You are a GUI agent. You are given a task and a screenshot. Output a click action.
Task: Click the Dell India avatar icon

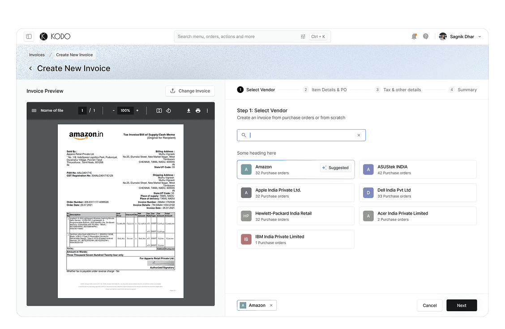pos(368,193)
